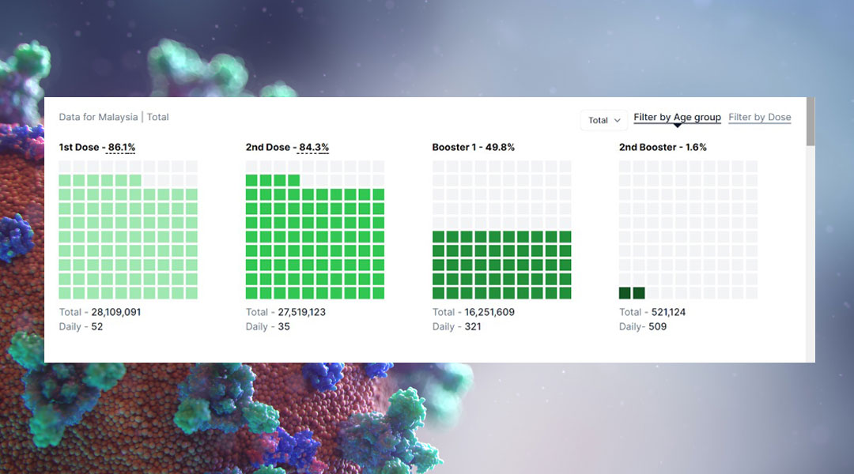This screenshot has width=854, height=474.
Task: Click the Booster 1 waffle chart
Action: point(501,230)
